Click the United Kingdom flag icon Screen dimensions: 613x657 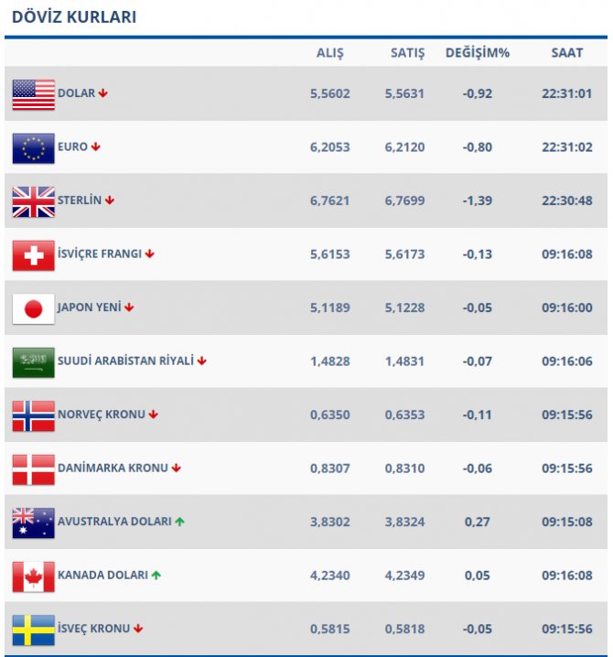[33, 201]
